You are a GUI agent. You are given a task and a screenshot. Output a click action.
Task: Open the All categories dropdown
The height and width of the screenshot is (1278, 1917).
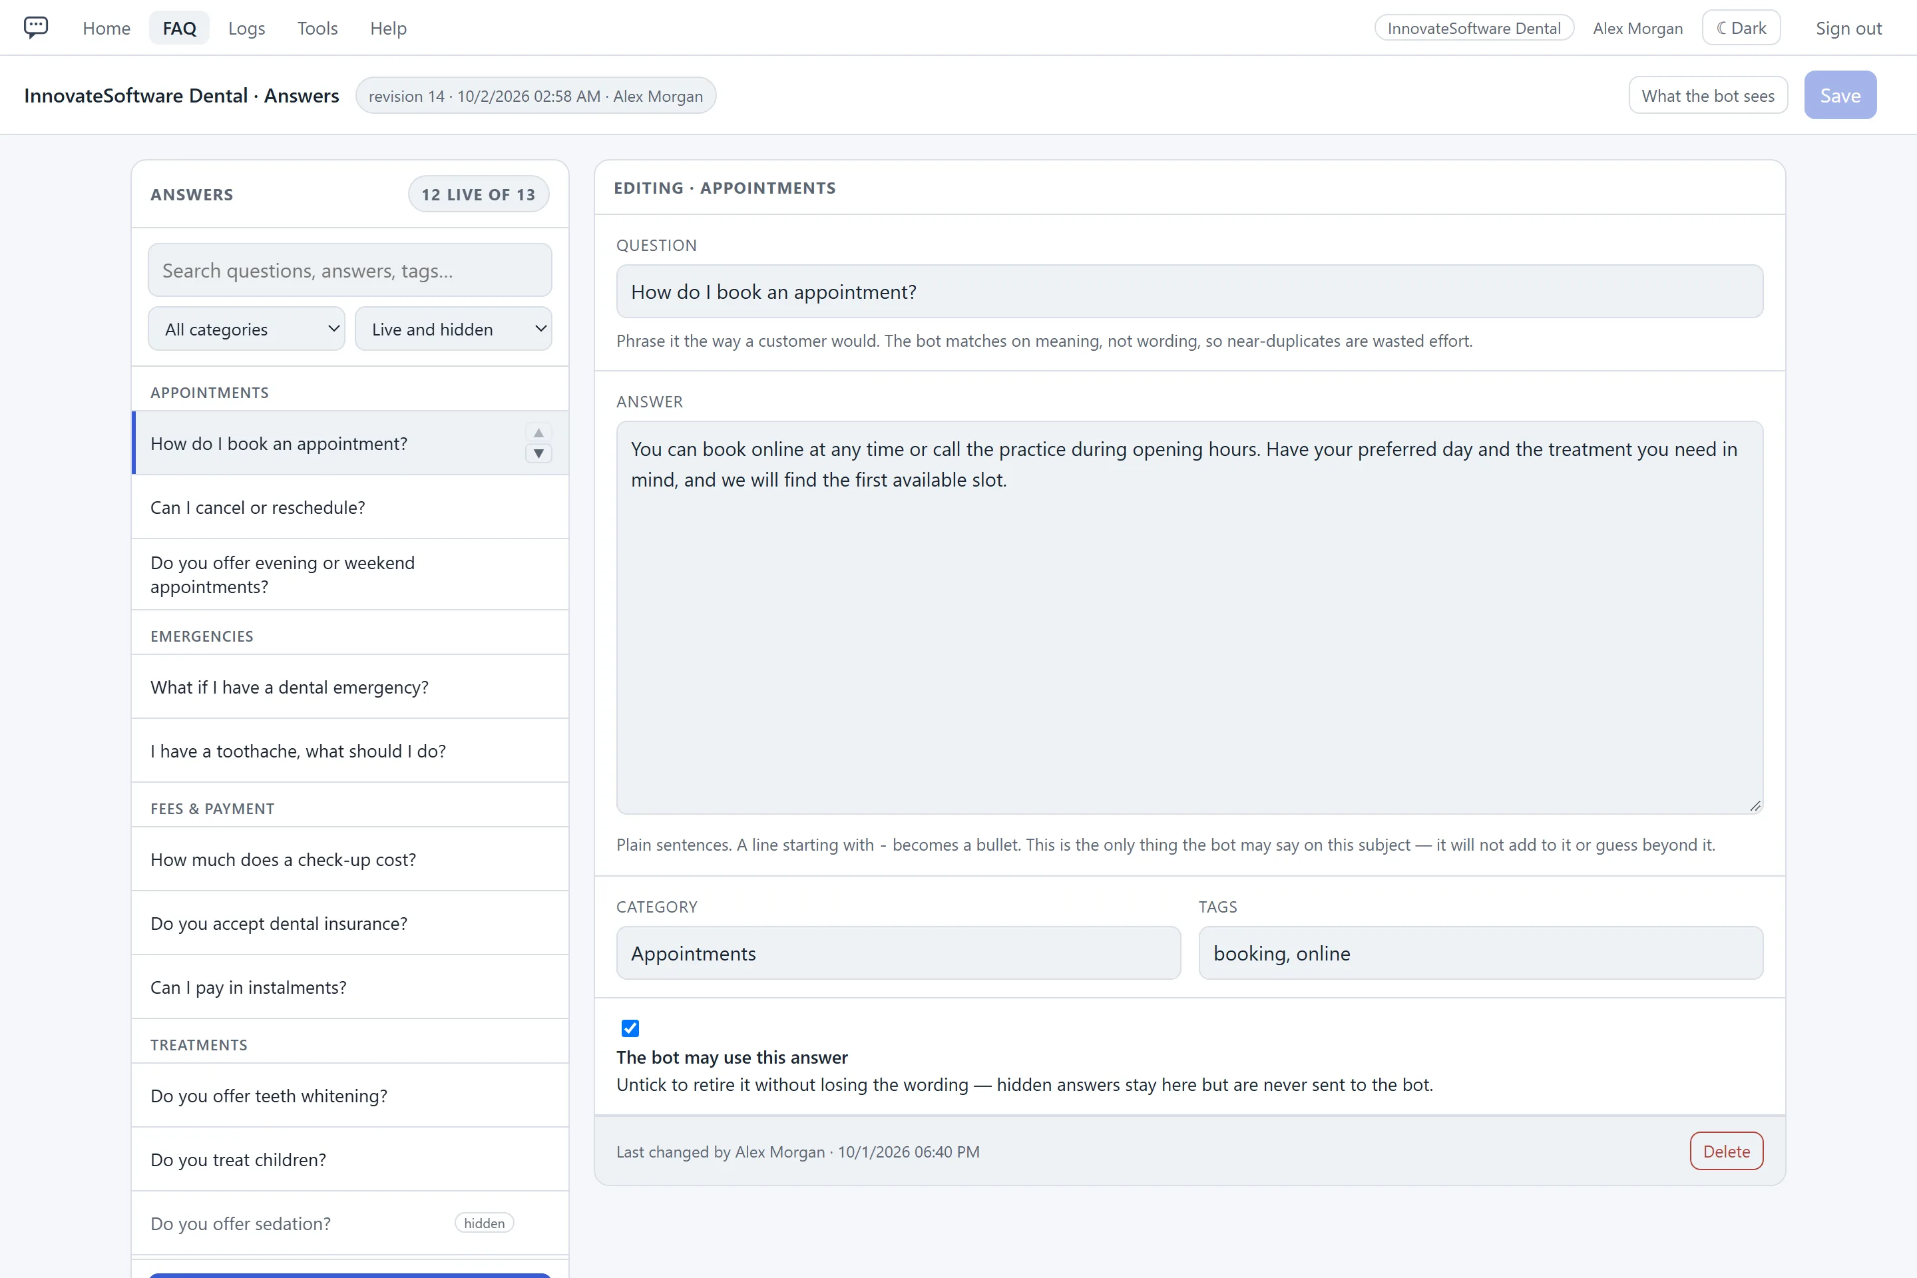(246, 329)
